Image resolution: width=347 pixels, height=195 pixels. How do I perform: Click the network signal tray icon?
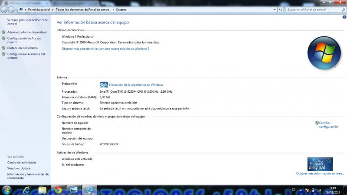point(319,190)
